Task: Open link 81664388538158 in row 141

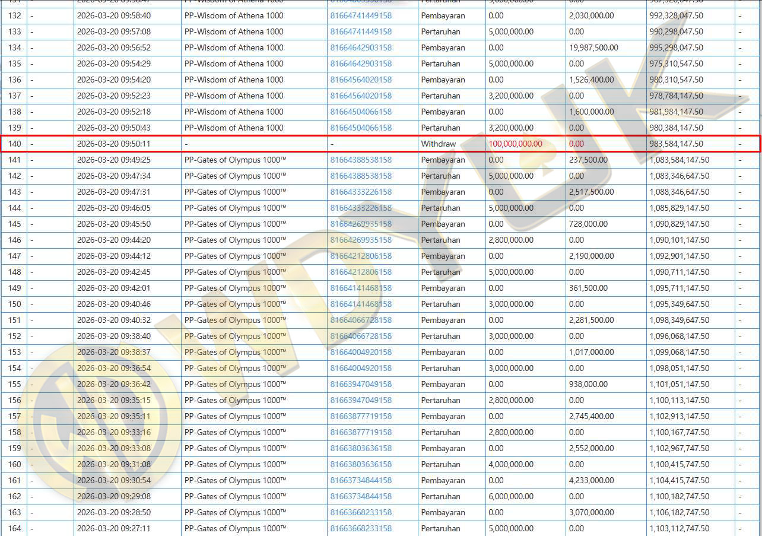Action: tap(361, 160)
